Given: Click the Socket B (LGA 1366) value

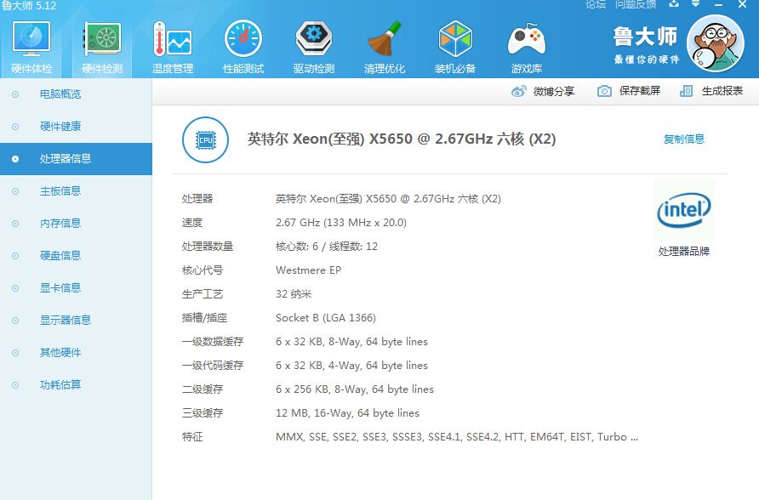Looking at the screenshot, I should [325, 318].
